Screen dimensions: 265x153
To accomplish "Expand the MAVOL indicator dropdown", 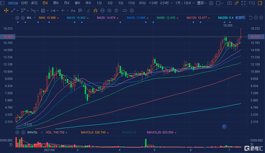I will coord(42,132).
